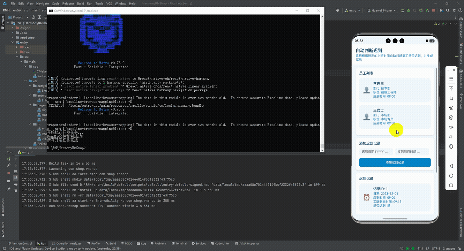This screenshot has width=464, height=251.
Task: Click the alarm clock icon in late record
Action: [x=366, y=197]
